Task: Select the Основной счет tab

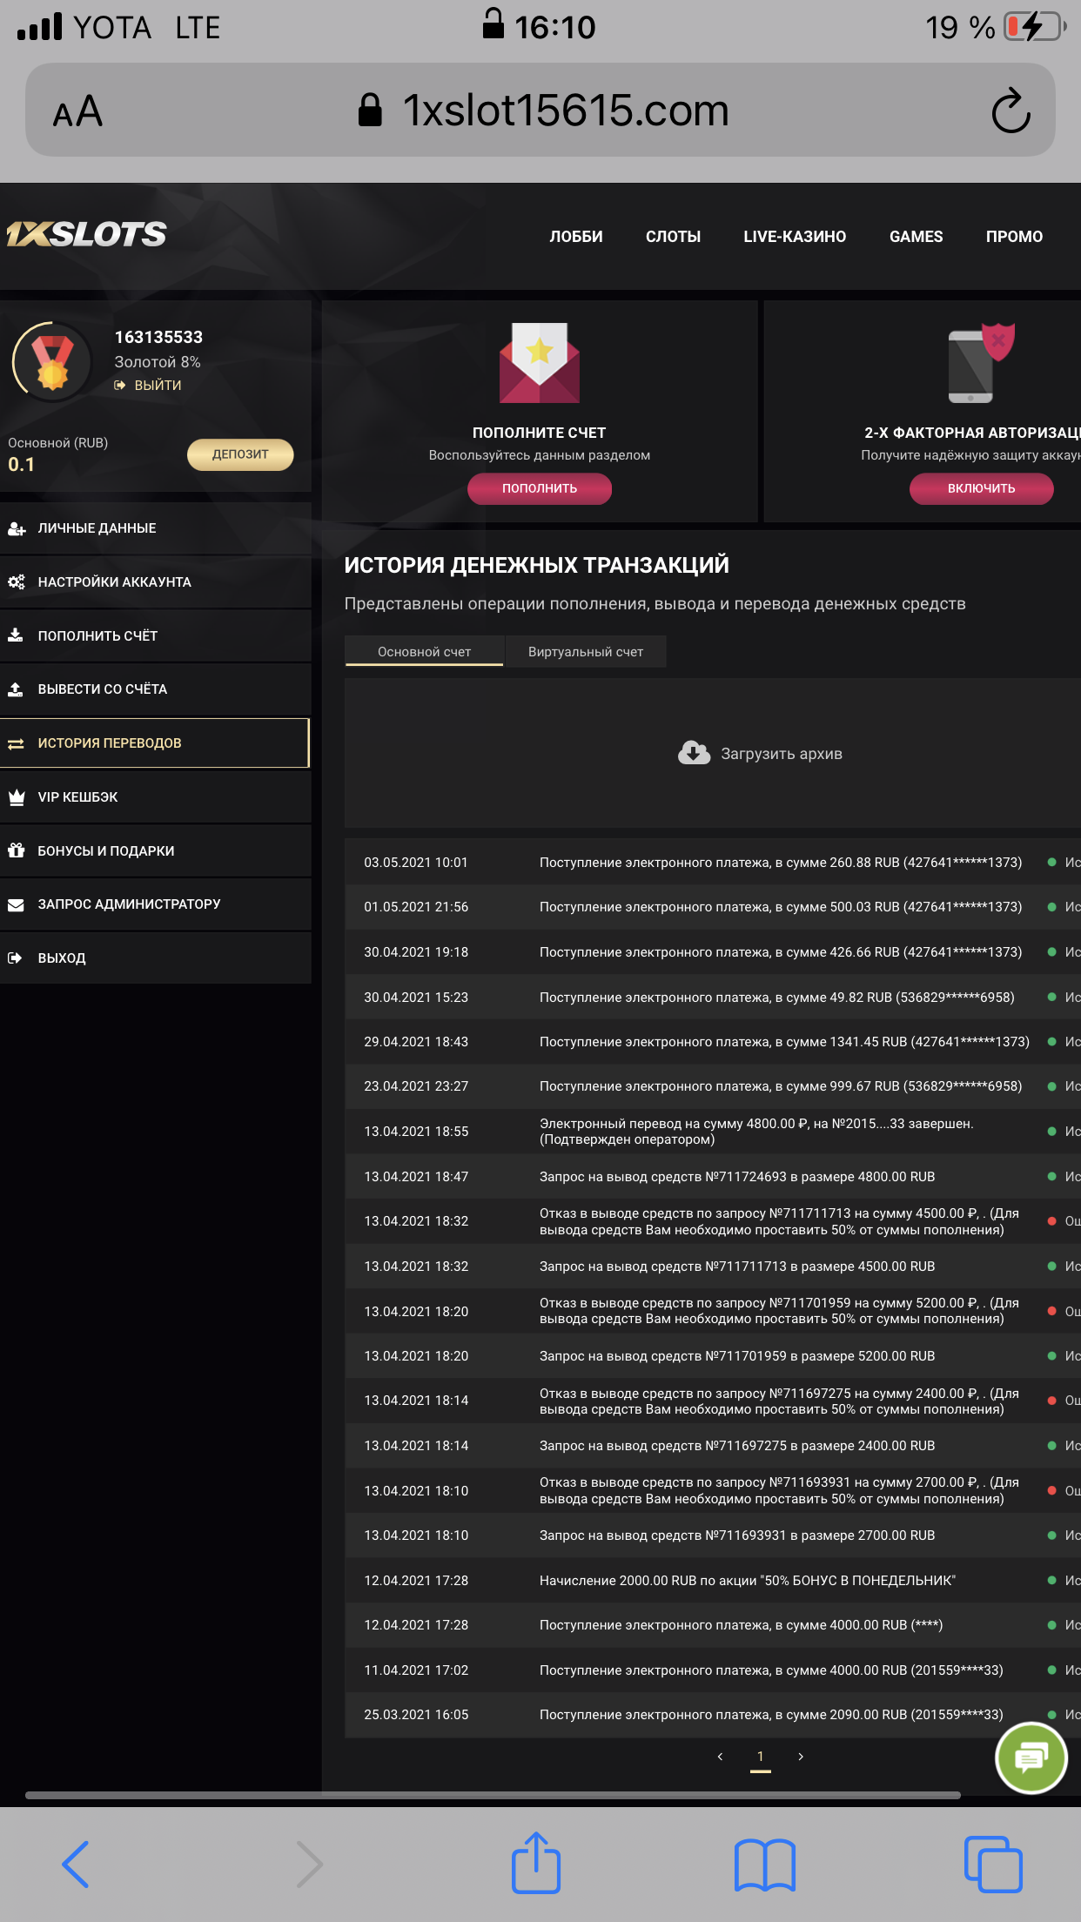Action: [x=424, y=652]
